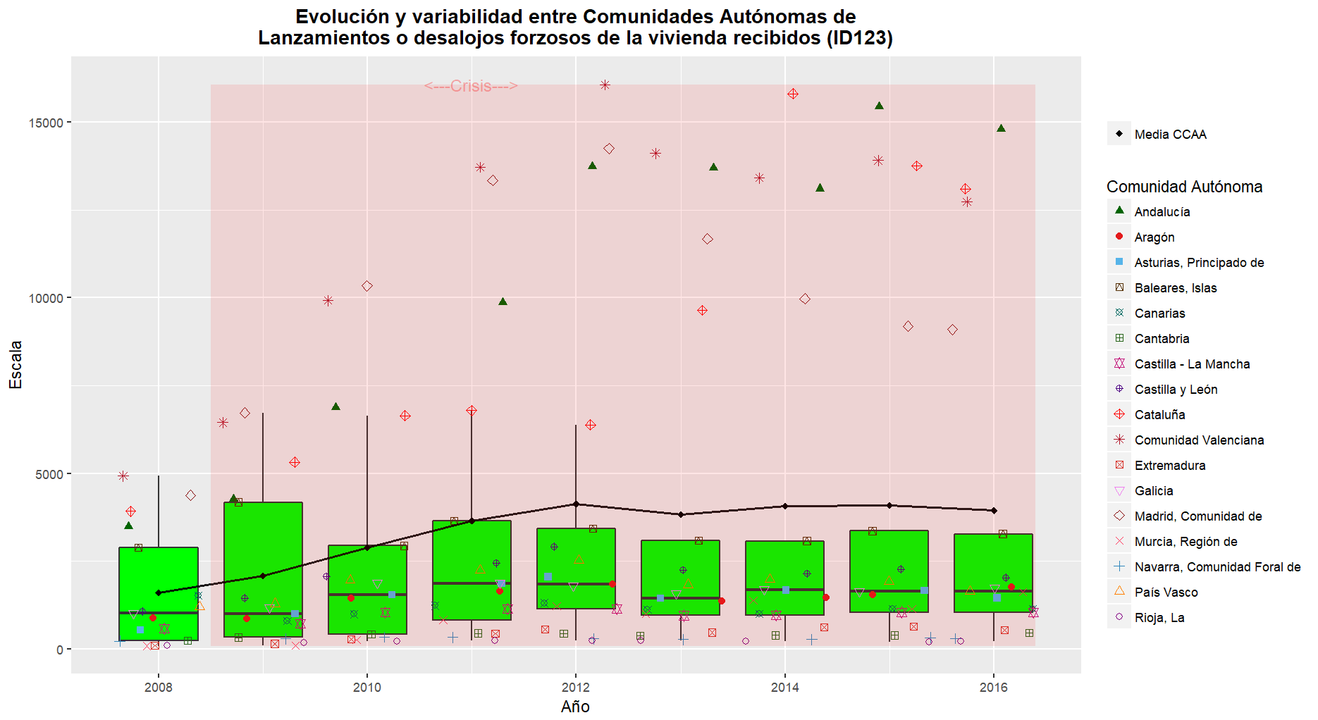Click the 2008 green boxplot box
The height and width of the screenshot is (720, 1318).
[159, 594]
